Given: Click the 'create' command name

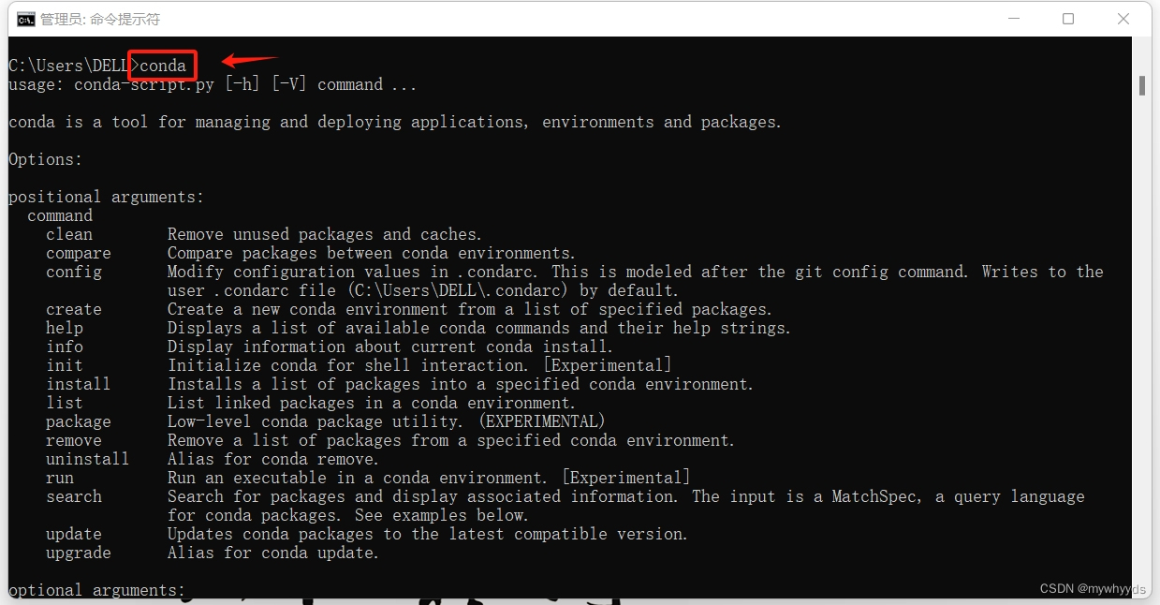Looking at the screenshot, I should tap(74, 309).
